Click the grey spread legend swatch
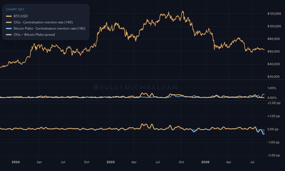285x171 pixels. [x=9, y=35]
